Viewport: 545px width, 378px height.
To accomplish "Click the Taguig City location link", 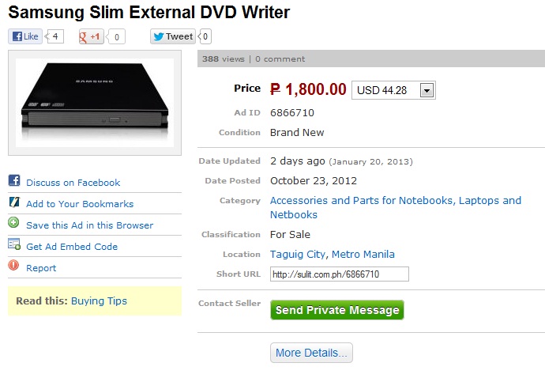I will tap(298, 254).
